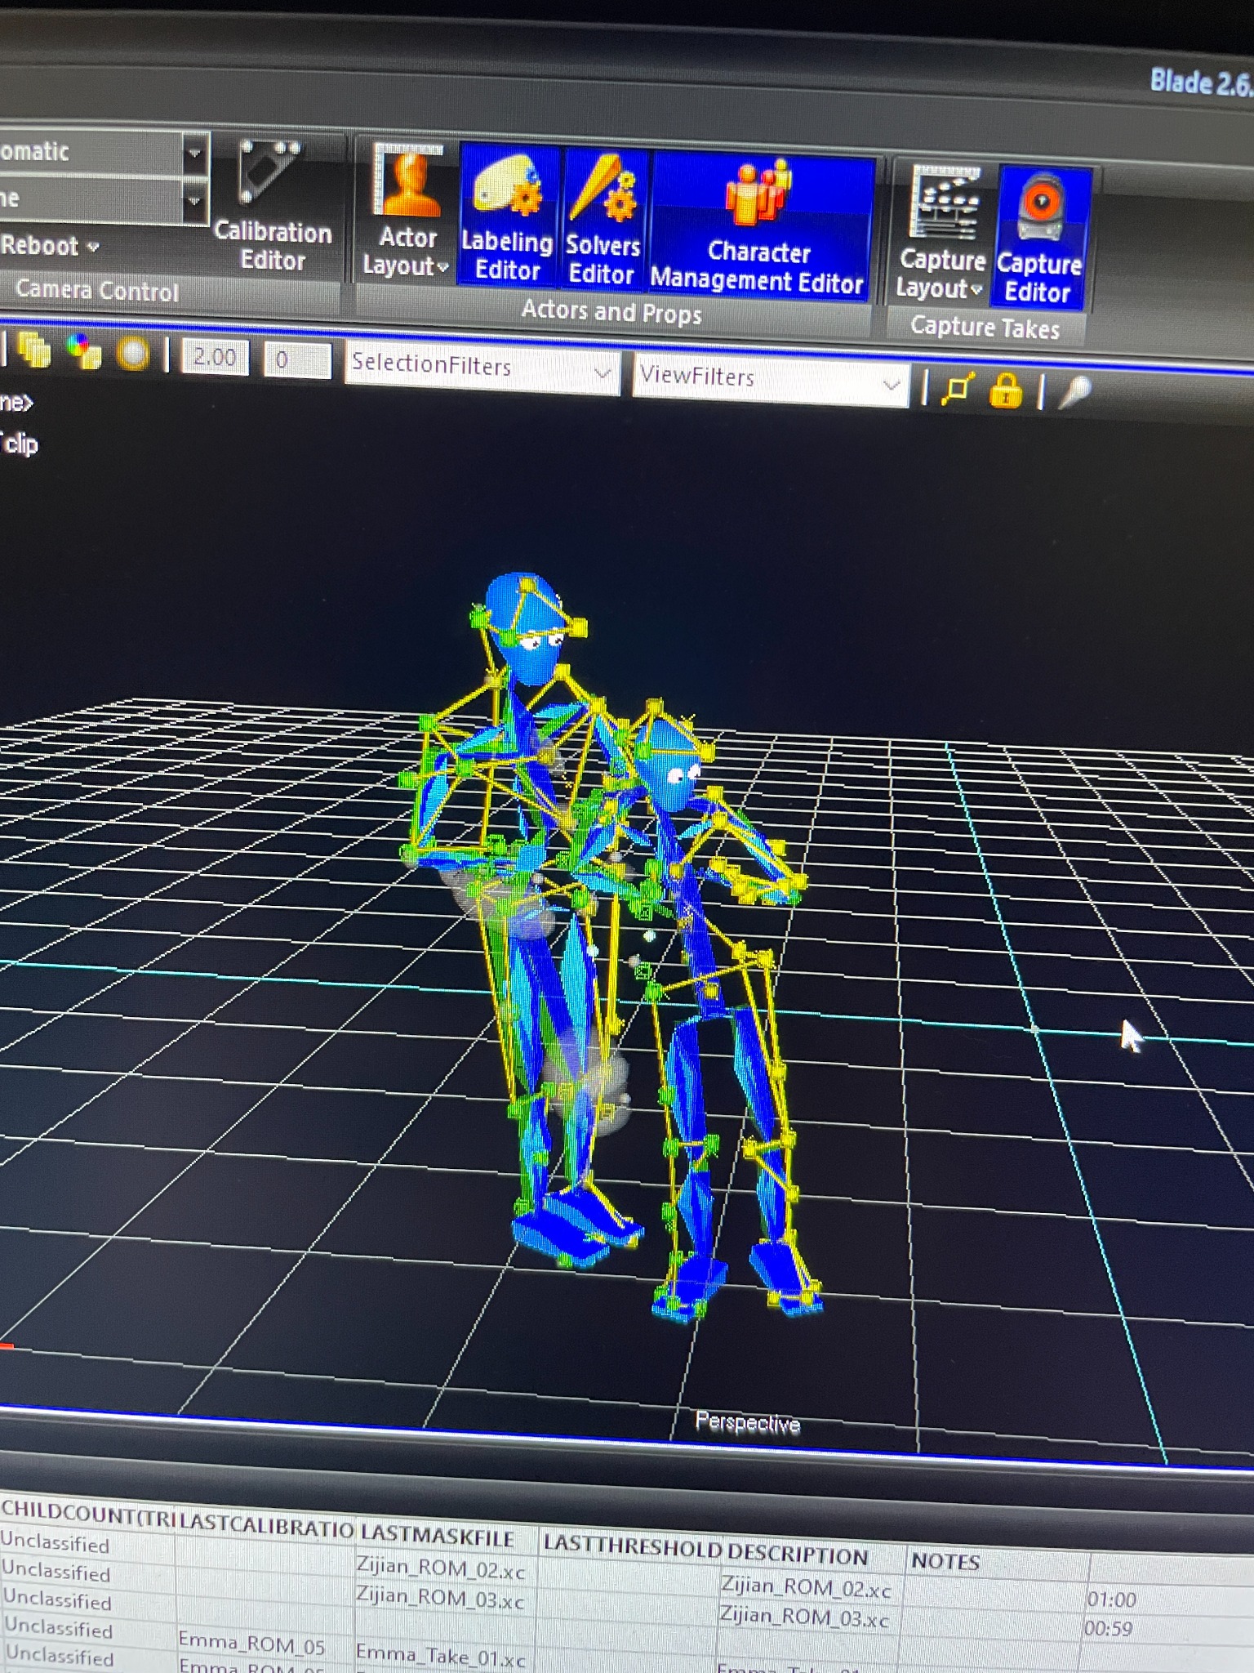Toggle the Solvers Editor
The width and height of the screenshot is (1254, 1673).
pos(603,219)
